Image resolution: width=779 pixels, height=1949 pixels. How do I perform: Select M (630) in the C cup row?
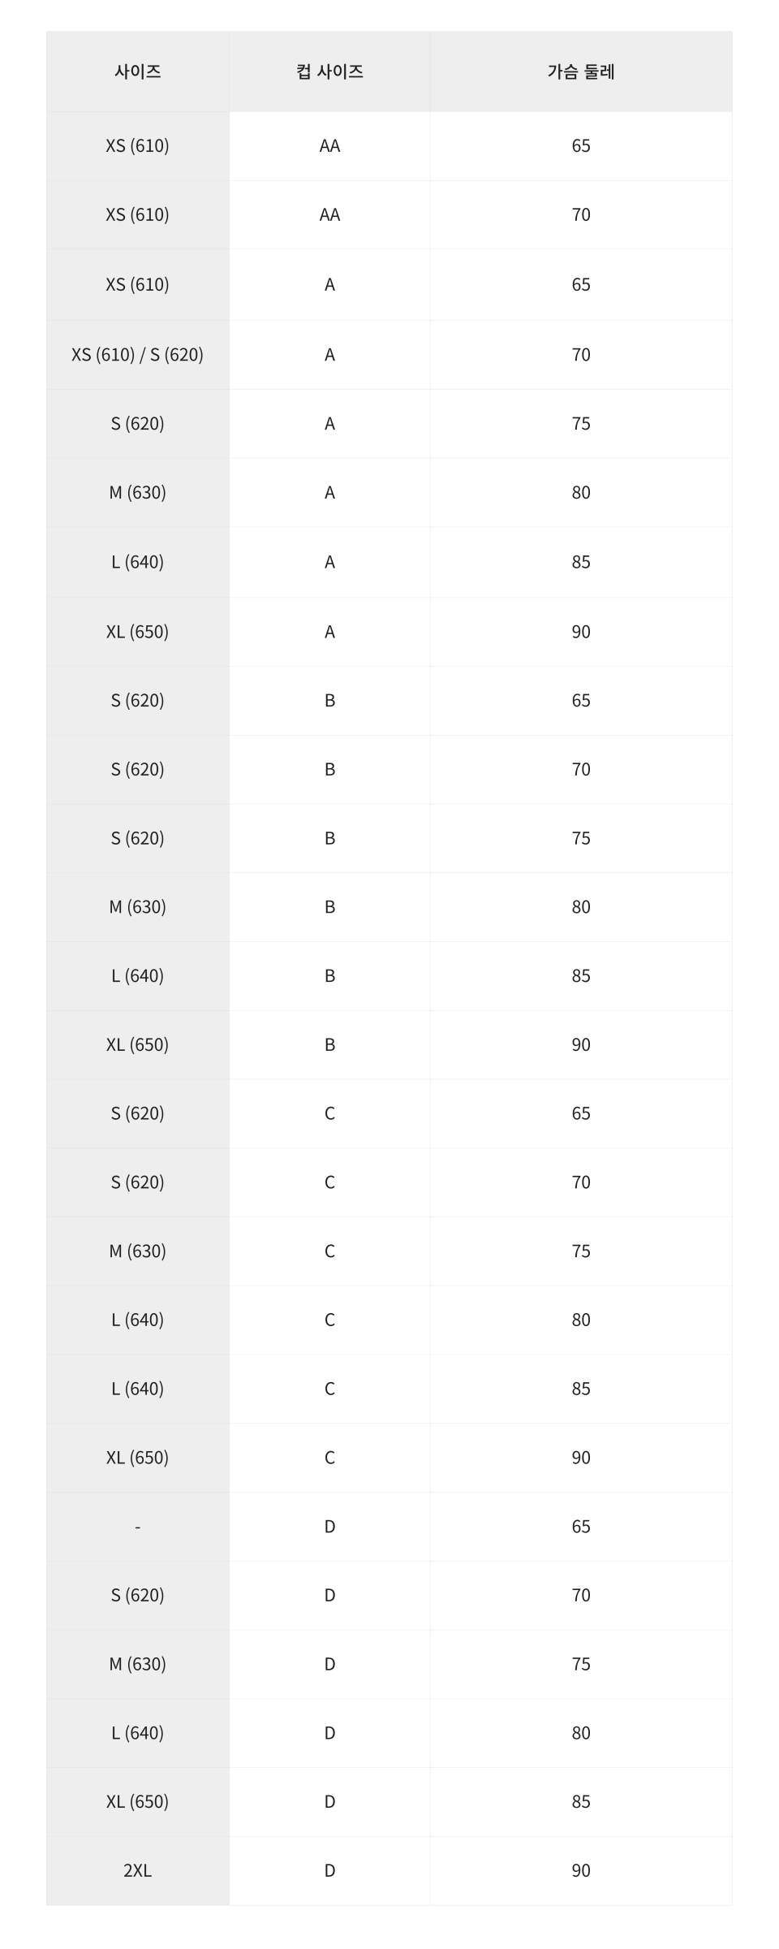click(x=137, y=1251)
